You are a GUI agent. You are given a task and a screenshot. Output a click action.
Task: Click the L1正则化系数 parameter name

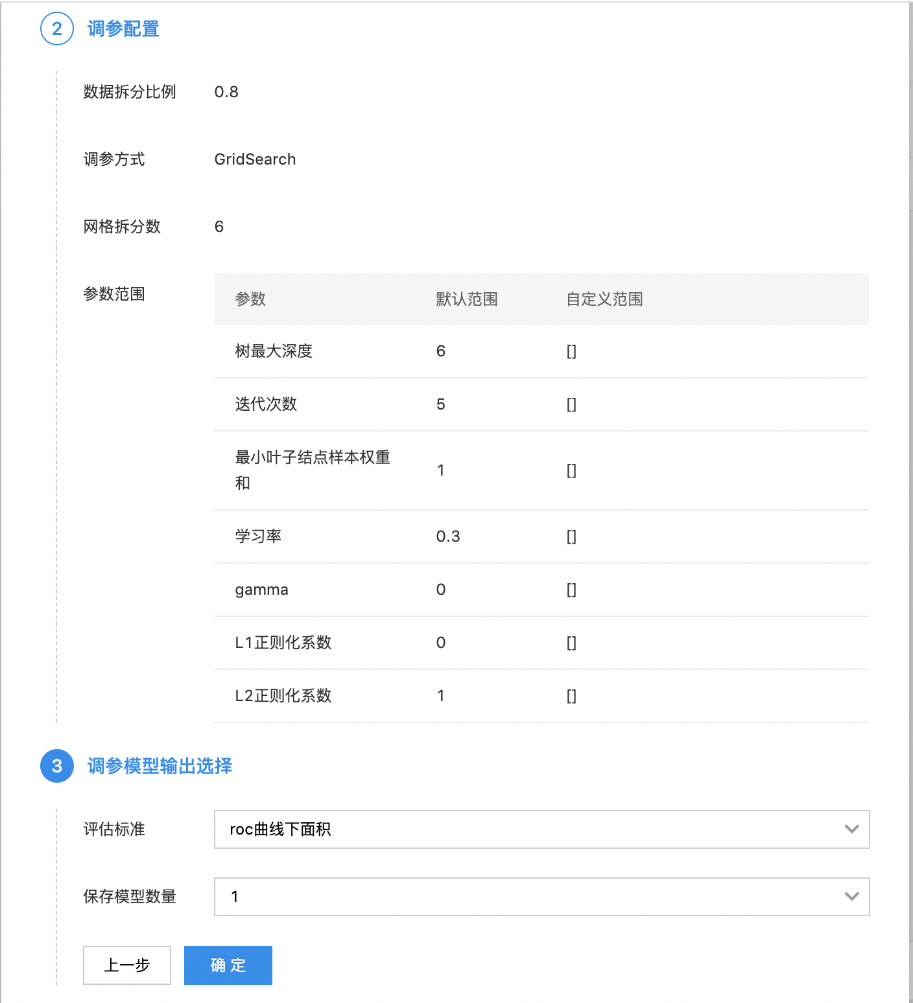283,643
